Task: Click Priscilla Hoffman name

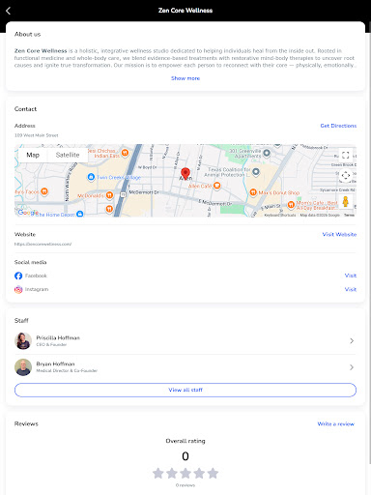Action: [58, 337]
